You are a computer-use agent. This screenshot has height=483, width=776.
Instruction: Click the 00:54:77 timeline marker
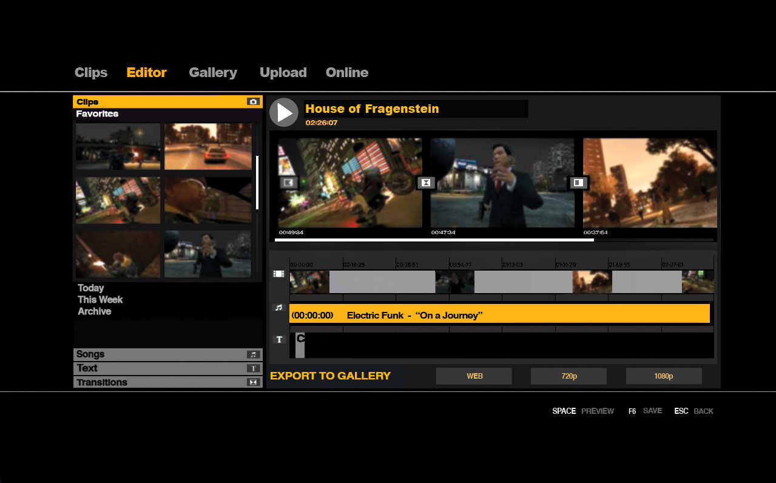461,265
